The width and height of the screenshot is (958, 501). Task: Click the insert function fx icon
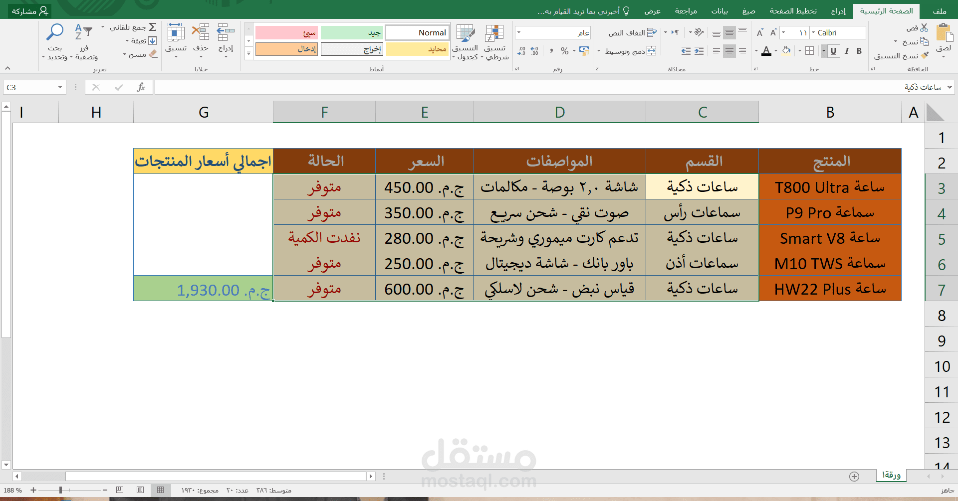tap(141, 87)
